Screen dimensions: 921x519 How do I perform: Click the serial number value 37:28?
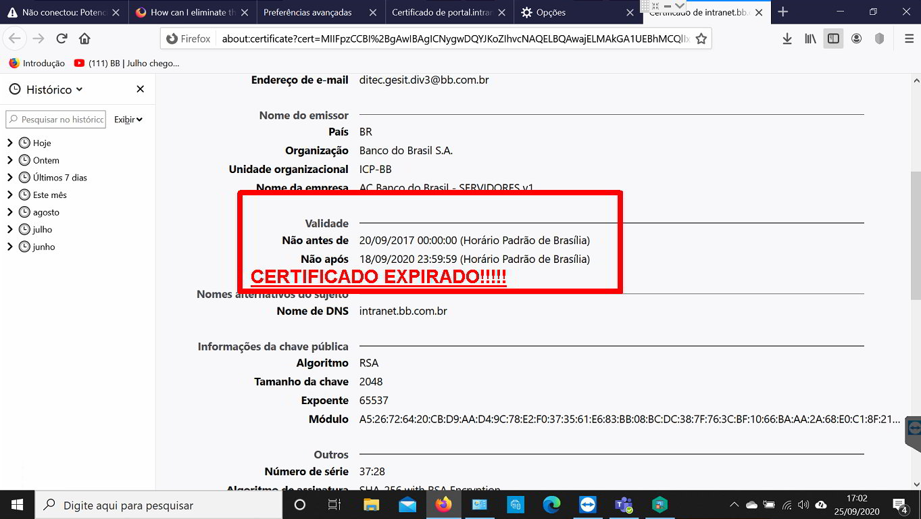372,471
